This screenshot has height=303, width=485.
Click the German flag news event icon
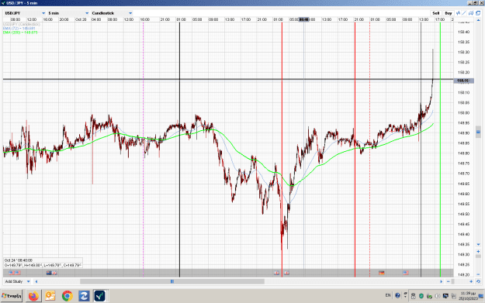click(x=382, y=273)
